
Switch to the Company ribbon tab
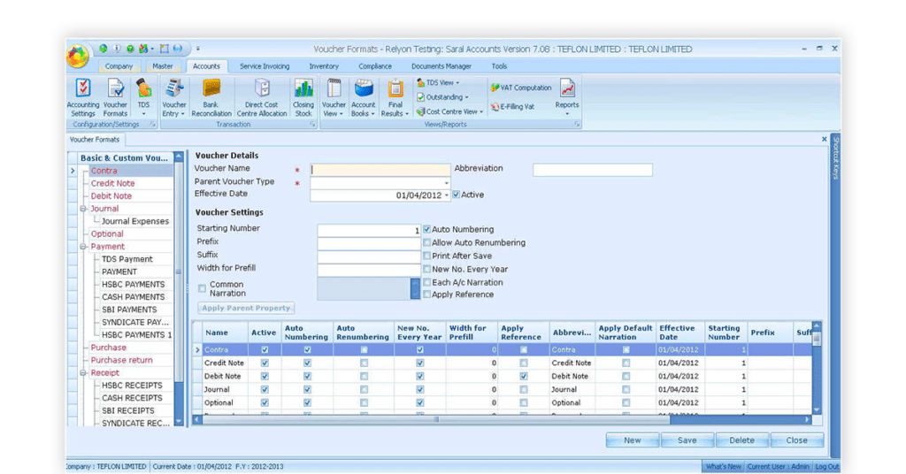119,66
